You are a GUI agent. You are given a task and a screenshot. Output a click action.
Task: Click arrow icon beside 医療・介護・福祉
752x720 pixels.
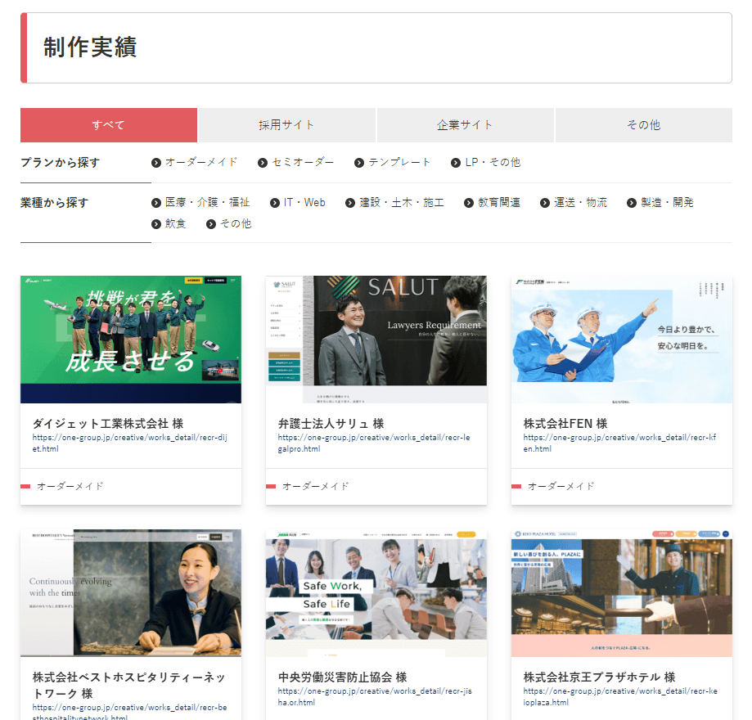click(x=155, y=203)
